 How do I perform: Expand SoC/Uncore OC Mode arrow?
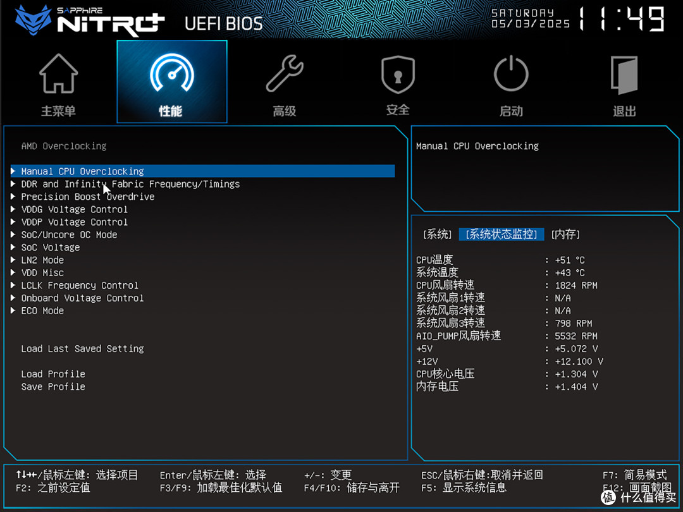[x=13, y=235]
